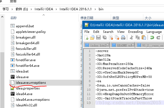Select the append.bat file icon
Screen dimensions: 164x108
tap(13, 26)
